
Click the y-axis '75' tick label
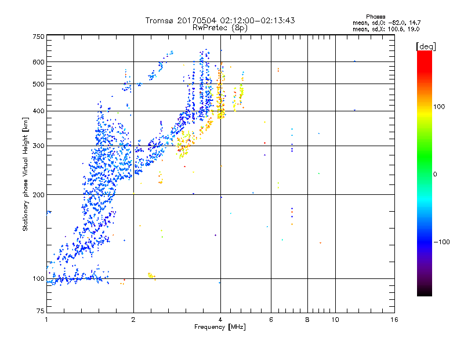coord(41,311)
